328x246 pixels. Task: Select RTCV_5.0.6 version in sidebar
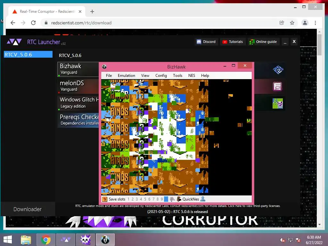[28, 54]
